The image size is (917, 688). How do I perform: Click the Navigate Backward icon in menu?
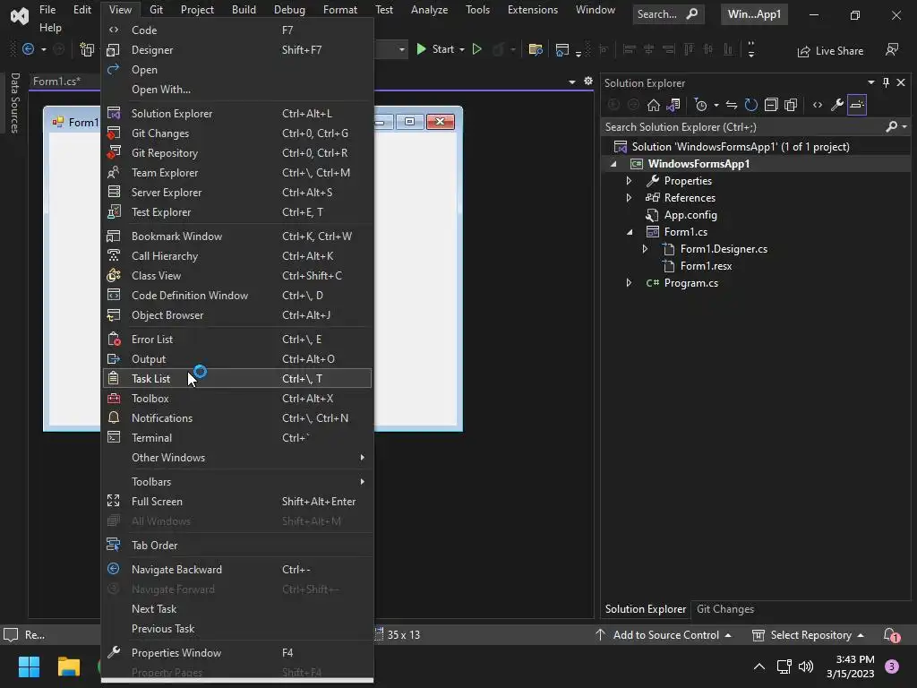click(x=114, y=569)
